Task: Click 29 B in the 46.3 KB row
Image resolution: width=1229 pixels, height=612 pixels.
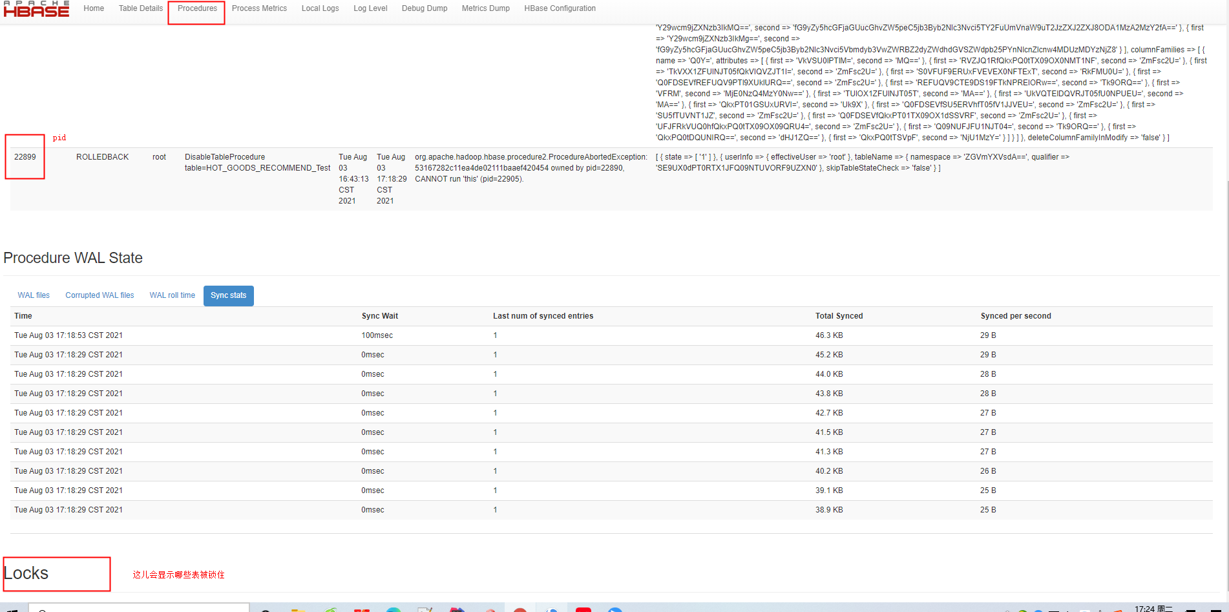Action: click(x=988, y=335)
